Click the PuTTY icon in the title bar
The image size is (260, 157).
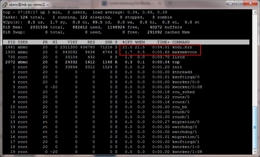pyautogui.click(x=5, y=5)
